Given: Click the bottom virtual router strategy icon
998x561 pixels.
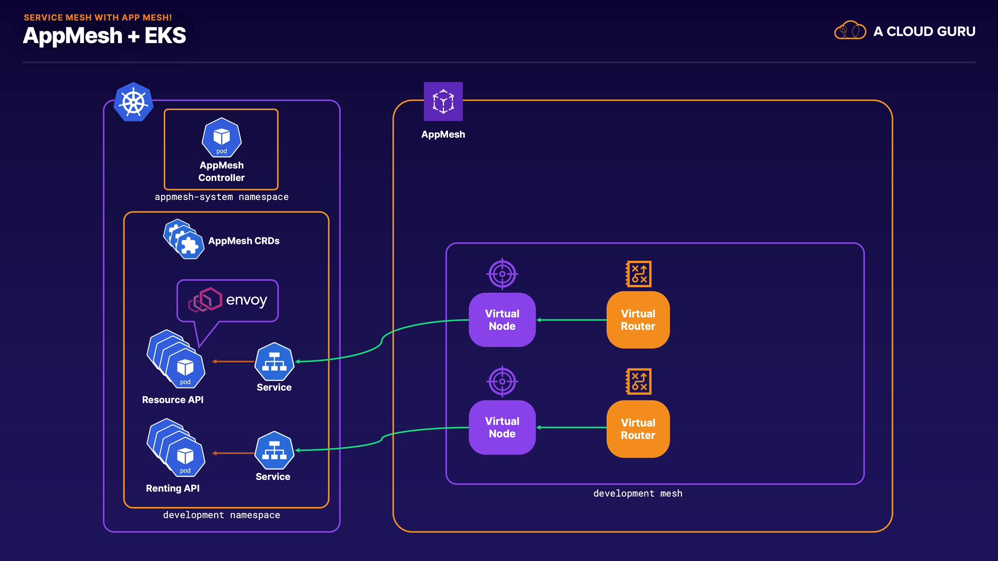Looking at the screenshot, I should click(638, 381).
